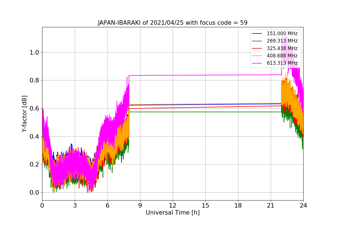Click x-axis tick label 9
Screen dimensions: 337x225
(140, 205)
